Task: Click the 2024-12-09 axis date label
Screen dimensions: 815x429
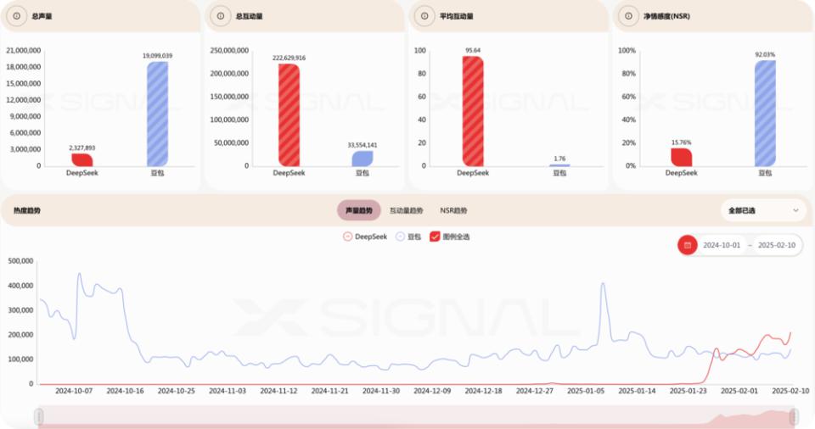Action: pos(432,391)
